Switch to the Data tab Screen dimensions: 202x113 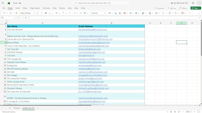click(54, 8)
